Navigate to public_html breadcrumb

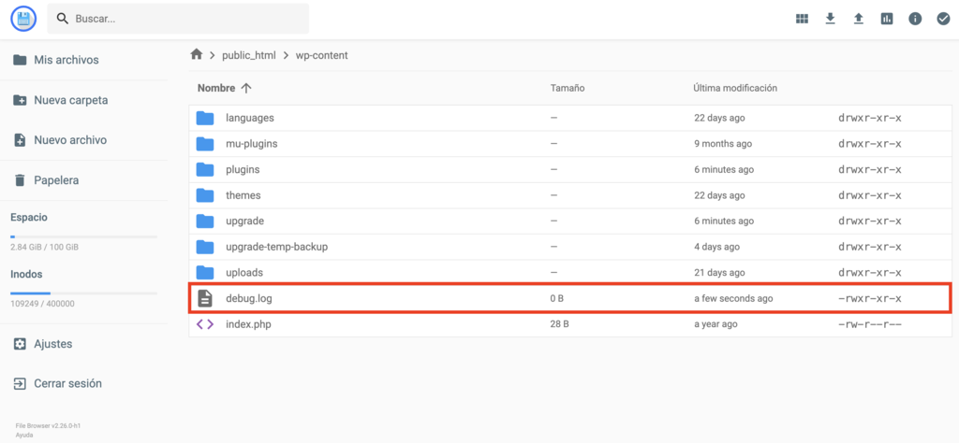coord(248,55)
